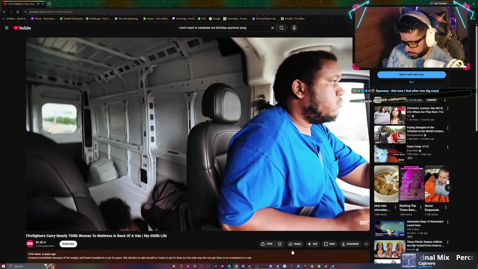Image resolution: width=478 pixels, height=269 pixels.
Task: Open the Windows Start button
Action: 4,266
